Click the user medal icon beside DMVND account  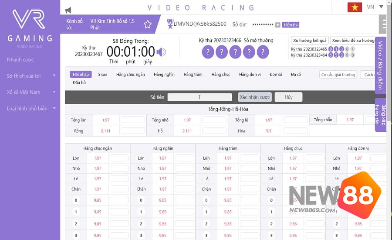[170, 24]
